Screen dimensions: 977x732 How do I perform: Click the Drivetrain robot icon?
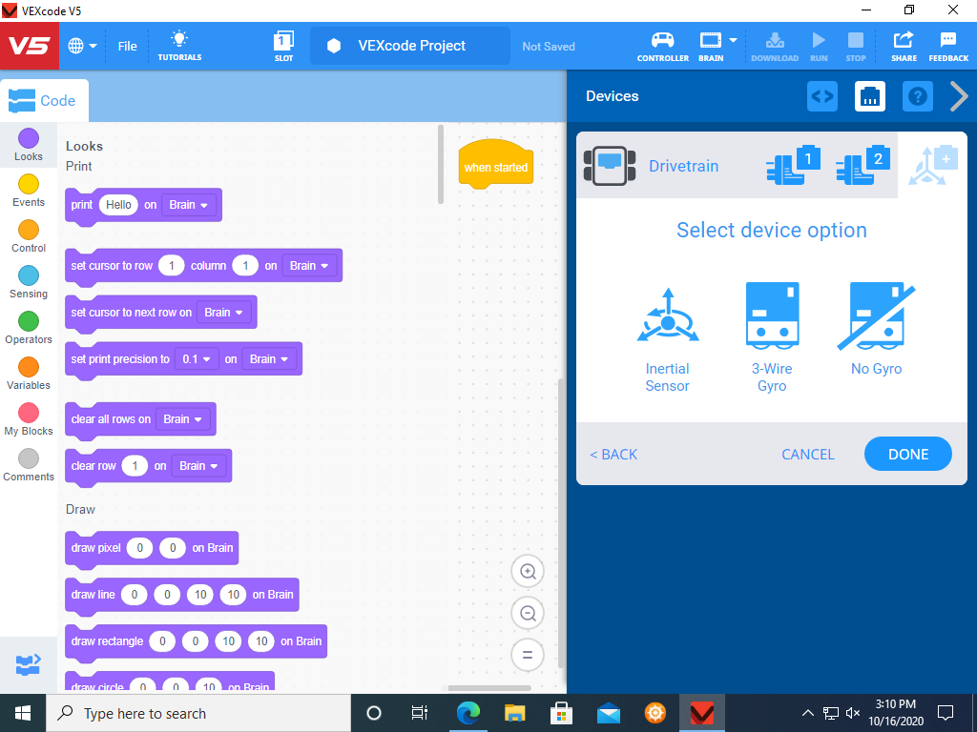(x=610, y=166)
